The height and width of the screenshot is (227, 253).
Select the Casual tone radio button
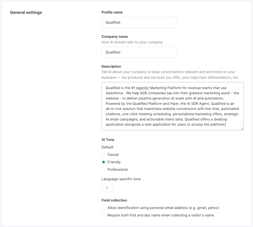point(104,155)
